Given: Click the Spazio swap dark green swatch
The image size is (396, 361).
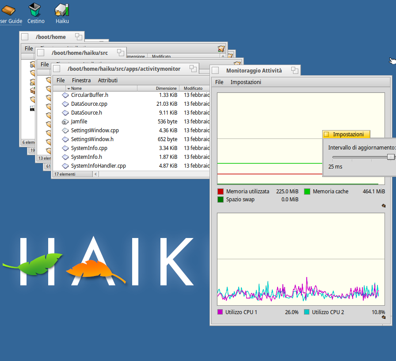Looking at the screenshot, I should click(x=221, y=200).
